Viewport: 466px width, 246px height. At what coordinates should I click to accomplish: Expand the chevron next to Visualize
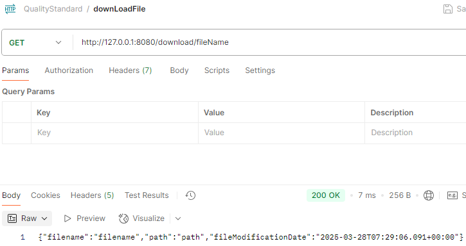point(178,218)
